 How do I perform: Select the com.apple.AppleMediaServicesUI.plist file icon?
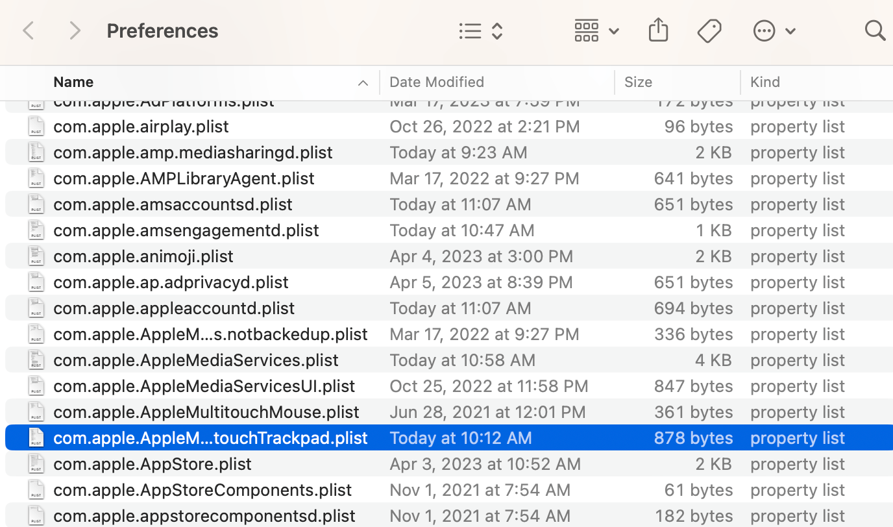36,386
